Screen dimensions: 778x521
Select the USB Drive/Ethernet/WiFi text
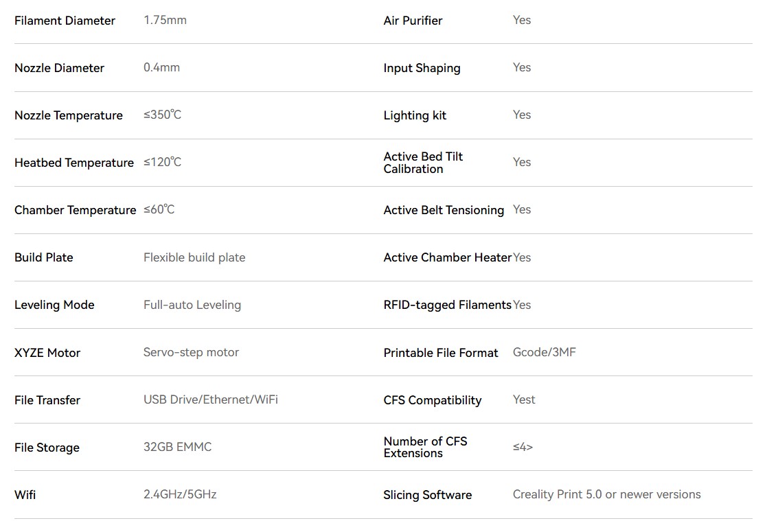click(x=211, y=400)
